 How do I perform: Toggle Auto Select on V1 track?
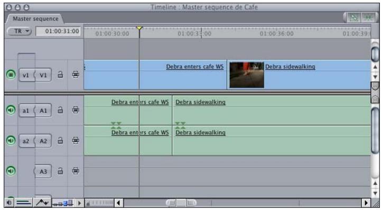pos(76,74)
